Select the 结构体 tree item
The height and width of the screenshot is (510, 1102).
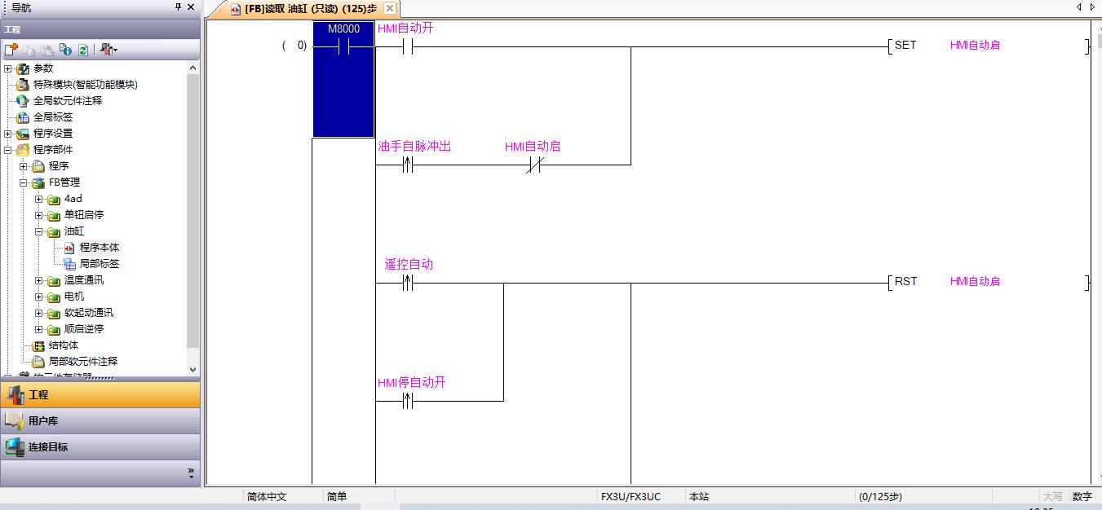pyautogui.click(x=63, y=345)
